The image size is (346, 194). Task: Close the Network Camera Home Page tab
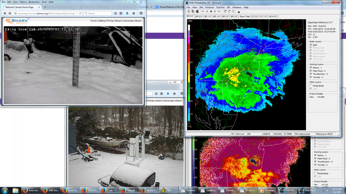point(39,7)
